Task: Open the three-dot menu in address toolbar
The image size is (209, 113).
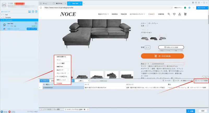Action: 194,8
